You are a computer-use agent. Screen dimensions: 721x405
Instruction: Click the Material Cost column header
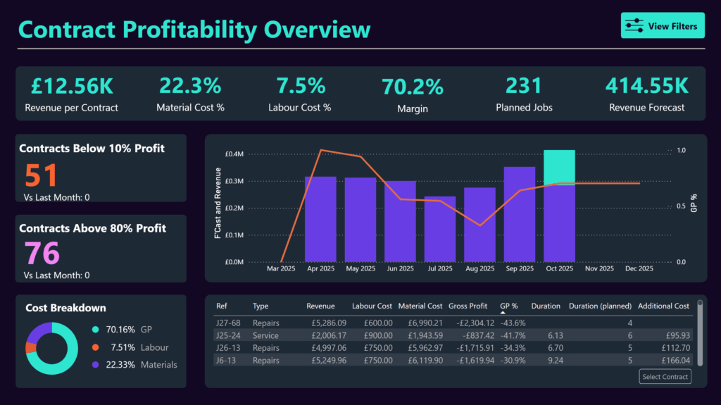tap(420, 306)
